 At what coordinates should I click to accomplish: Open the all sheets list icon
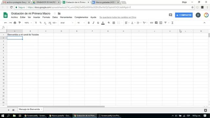[x=13, y=110]
